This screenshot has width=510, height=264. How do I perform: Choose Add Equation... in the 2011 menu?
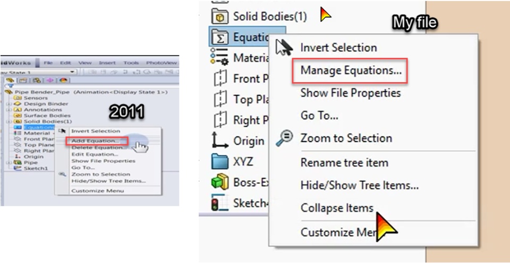coord(96,141)
